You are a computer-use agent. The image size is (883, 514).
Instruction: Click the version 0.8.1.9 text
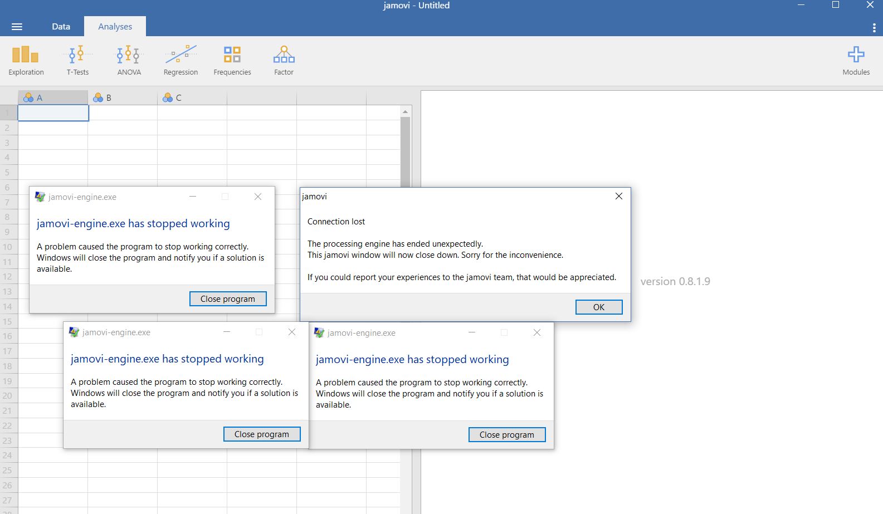675,281
